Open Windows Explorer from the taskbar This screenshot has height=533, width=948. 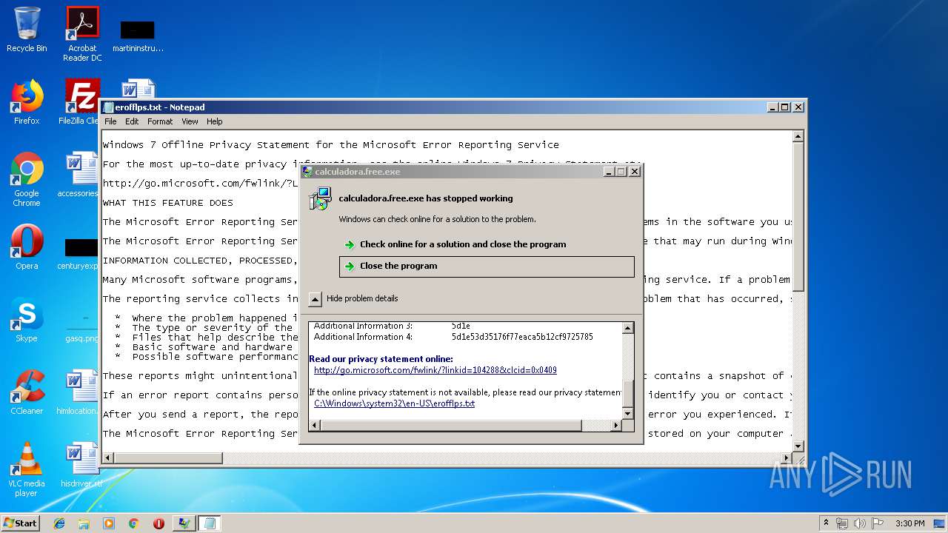pyautogui.click(x=84, y=523)
